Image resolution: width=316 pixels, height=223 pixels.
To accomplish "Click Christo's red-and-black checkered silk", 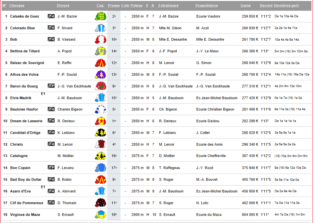I will pyautogui.click(x=101, y=144).
